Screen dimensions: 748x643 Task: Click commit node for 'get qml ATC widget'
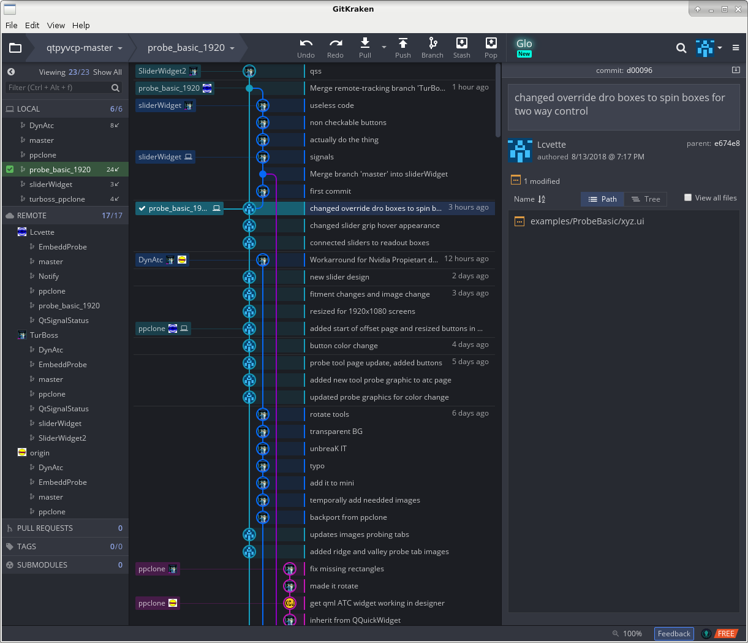click(290, 603)
